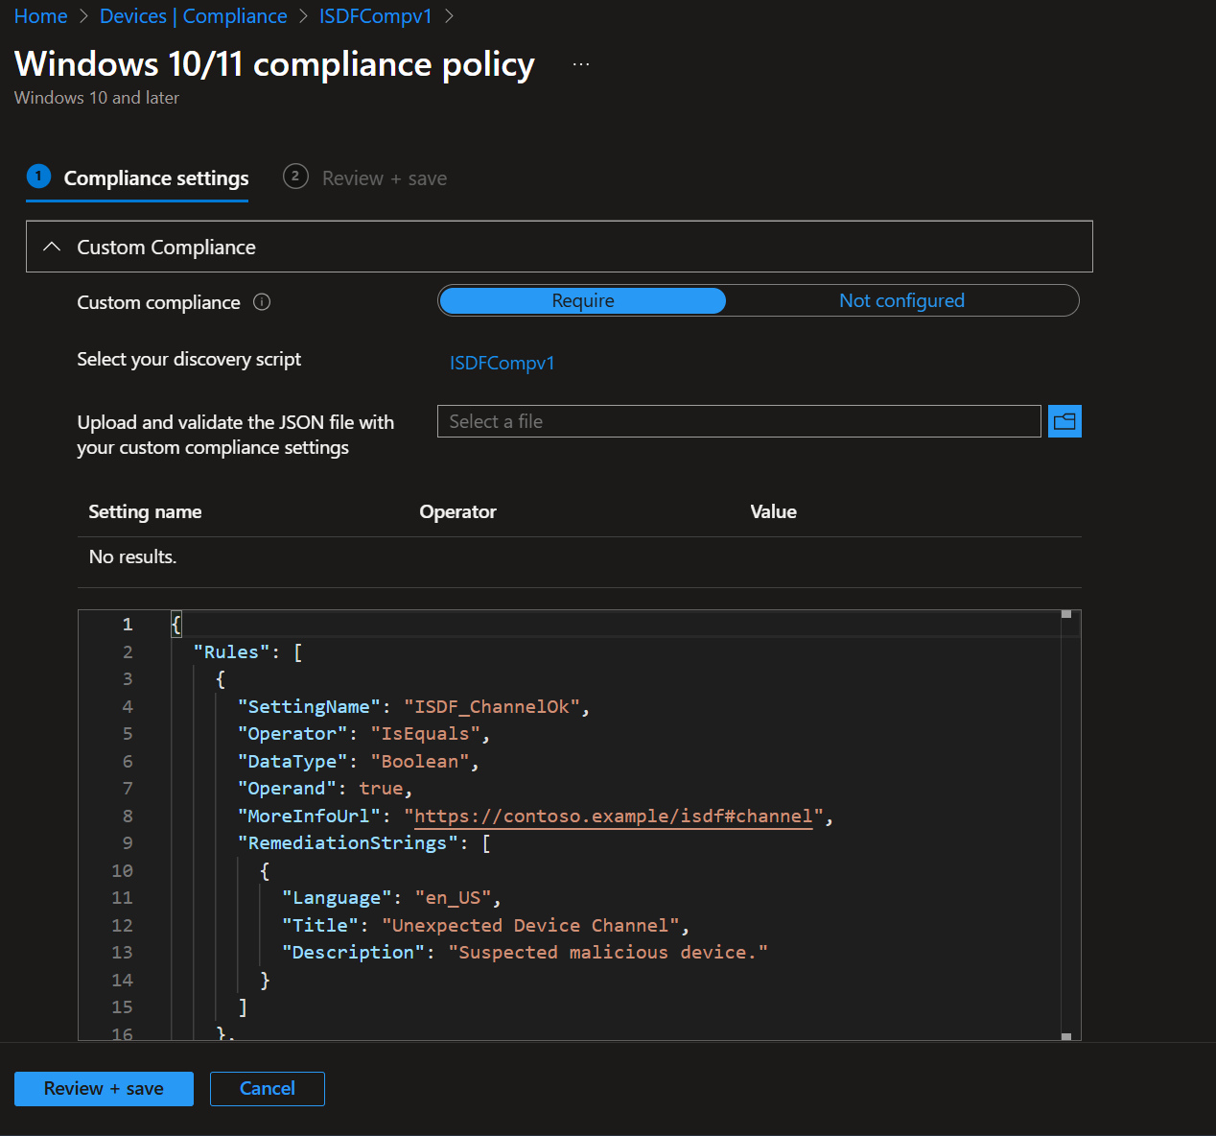Click the MoreInfoUrl contoso.example link in JSON
The width and height of the screenshot is (1216, 1136).
(x=614, y=816)
